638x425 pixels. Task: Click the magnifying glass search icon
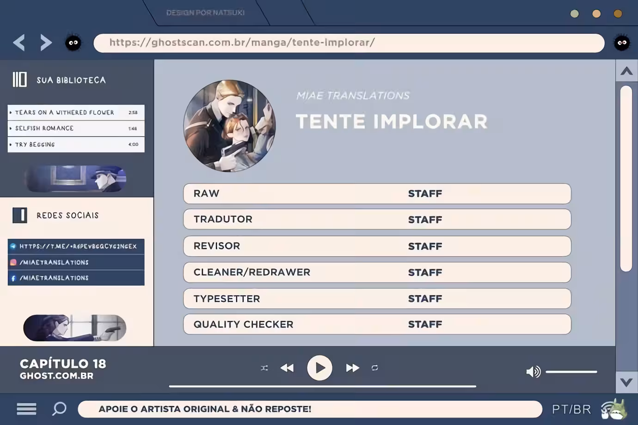59,409
